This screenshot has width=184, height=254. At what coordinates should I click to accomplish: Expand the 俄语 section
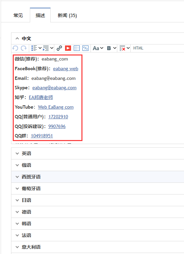point(98,165)
